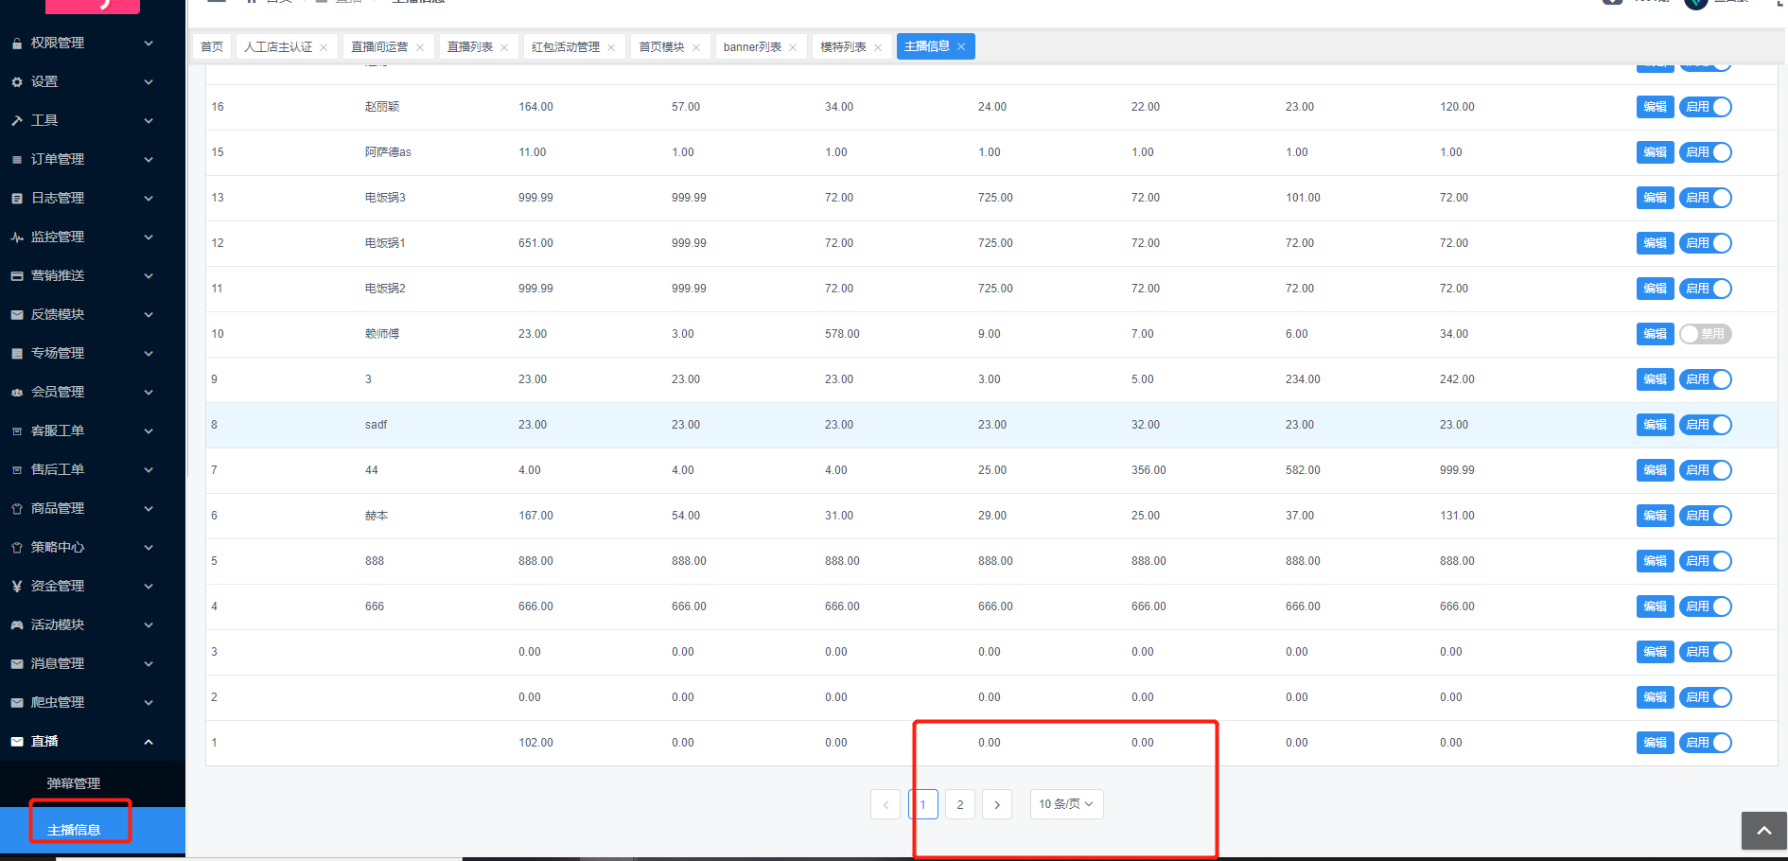Expand the 资金管理 menu chevron
The width and height of the screenshot is (1788, 861).
(149, 587)
